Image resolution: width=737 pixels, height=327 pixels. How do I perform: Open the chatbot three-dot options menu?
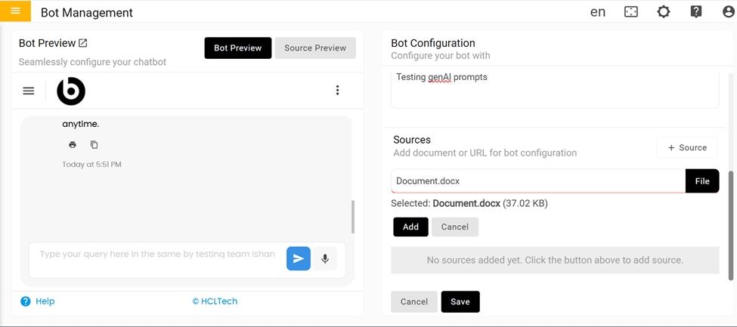[337, 91]
